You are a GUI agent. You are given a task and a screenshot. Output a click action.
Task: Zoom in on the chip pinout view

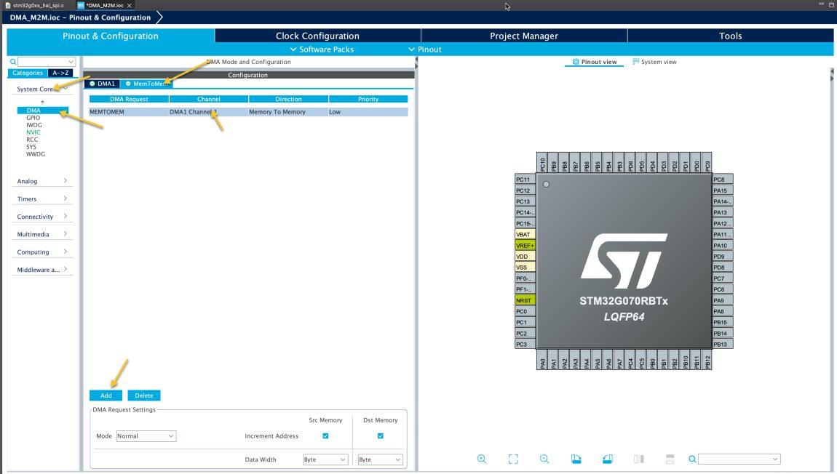click(482, 459)
